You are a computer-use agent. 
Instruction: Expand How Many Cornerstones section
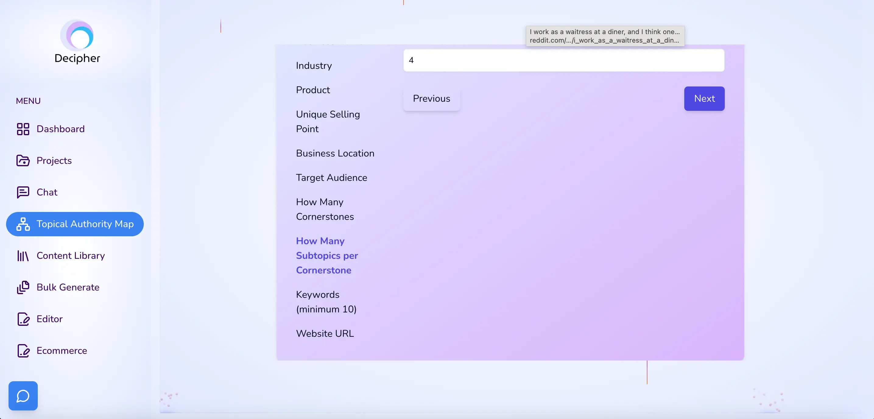click(x=325, y=209)
